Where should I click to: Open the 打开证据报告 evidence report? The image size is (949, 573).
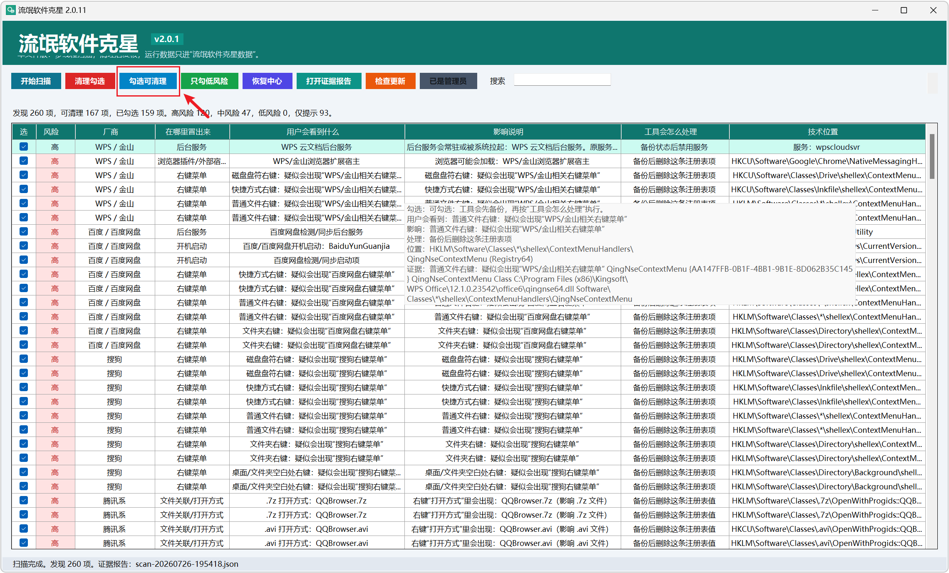click(329, 81)
